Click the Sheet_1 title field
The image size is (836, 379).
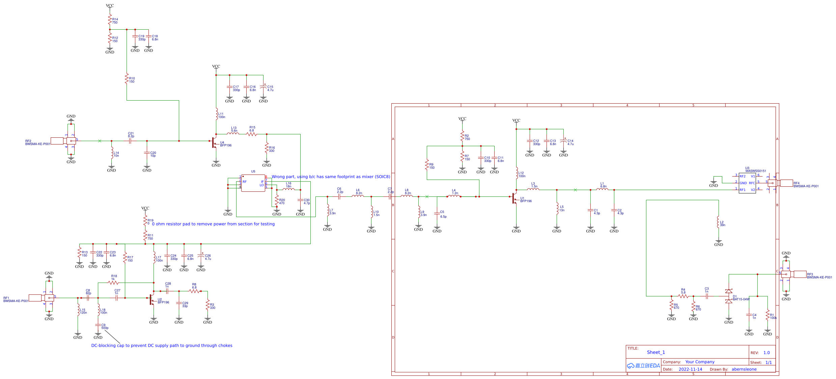(x=656, y=352)
